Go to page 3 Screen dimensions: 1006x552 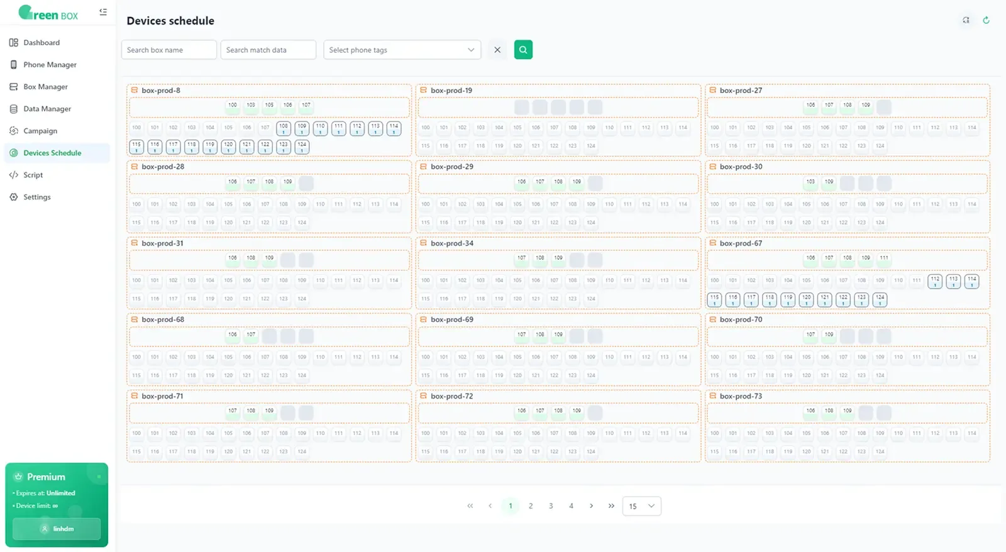(x=551, y=505)
